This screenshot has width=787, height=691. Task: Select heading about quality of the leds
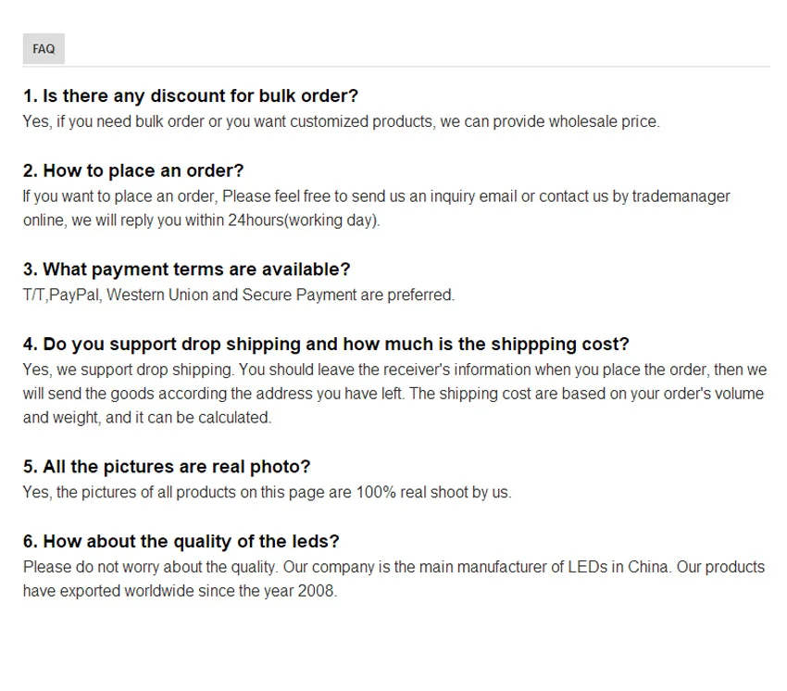tap(181, 541)
